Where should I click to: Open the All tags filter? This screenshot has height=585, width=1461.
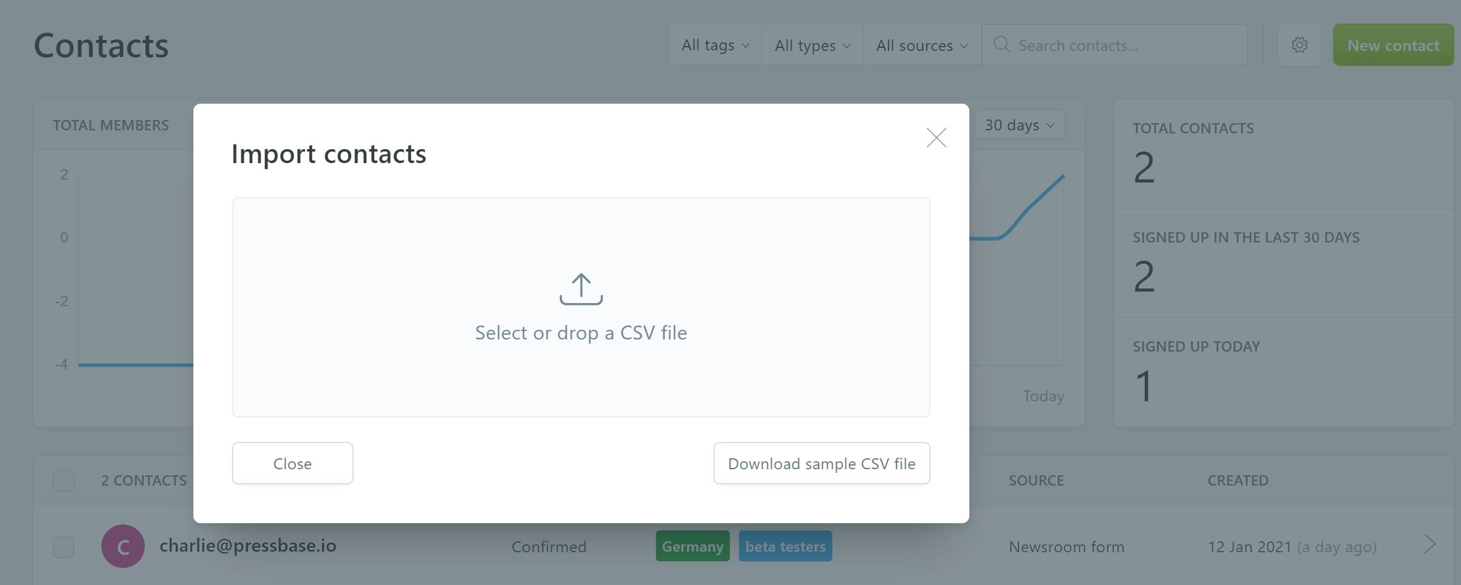tap(715, 45)
